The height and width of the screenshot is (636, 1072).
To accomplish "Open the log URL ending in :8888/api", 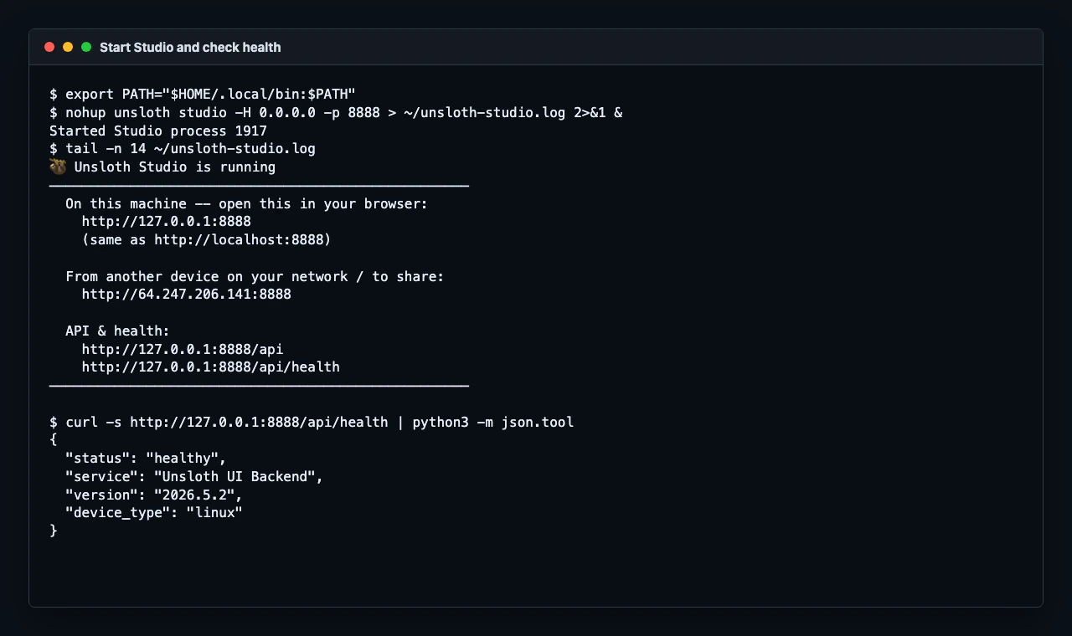I will coord(183,349).
